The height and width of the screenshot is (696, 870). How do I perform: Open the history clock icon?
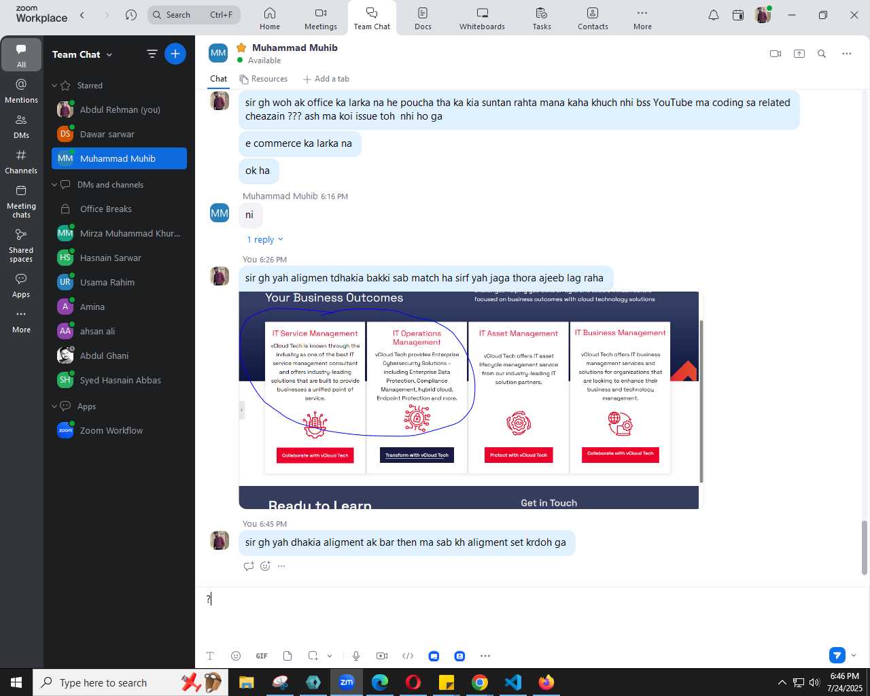[131, 15]
